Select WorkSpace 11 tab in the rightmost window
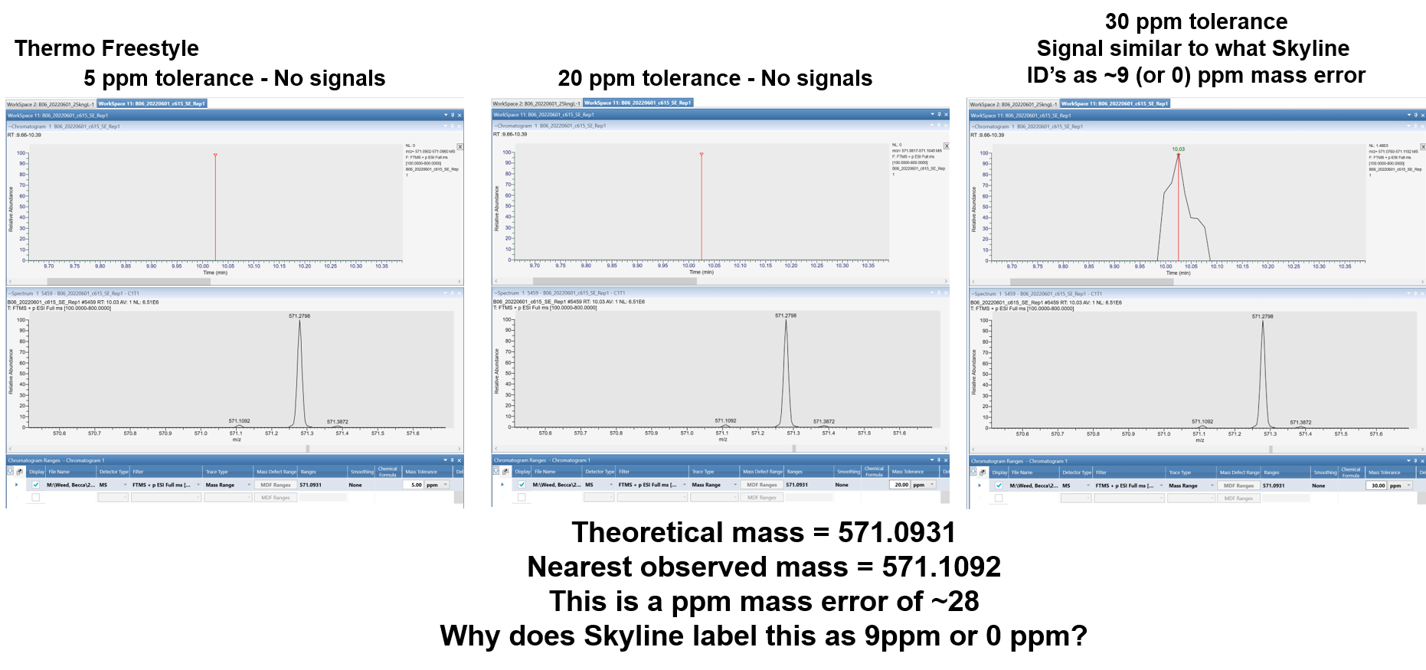Screen dimensions: 1426x670 coord(1114,104)
